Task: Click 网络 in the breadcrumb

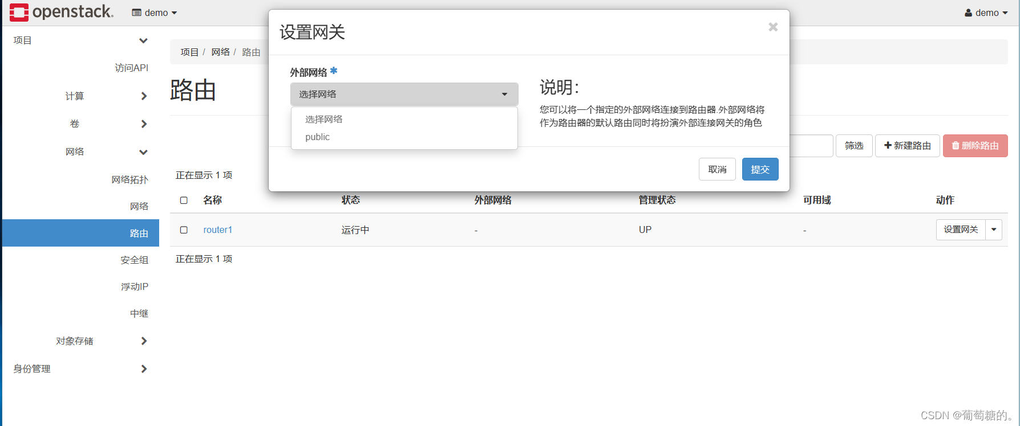Action: 220,52
